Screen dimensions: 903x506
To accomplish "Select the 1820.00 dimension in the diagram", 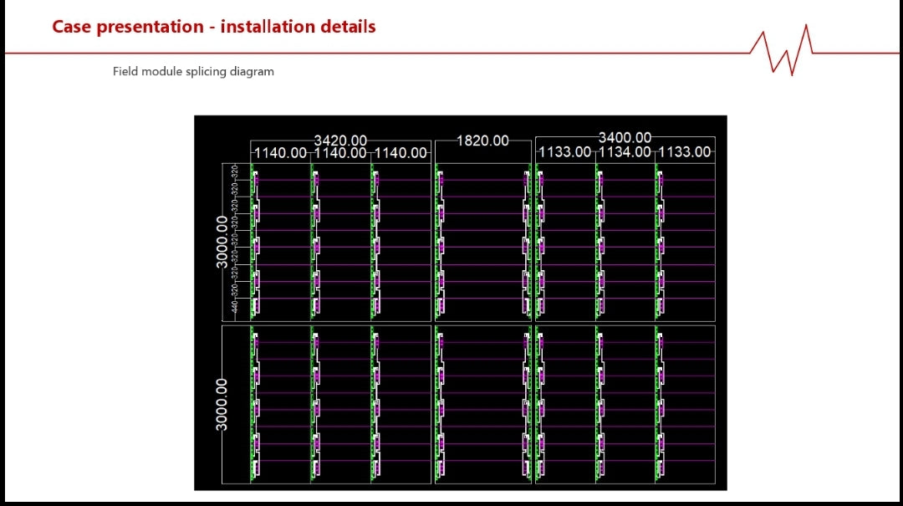I will 482,141.
